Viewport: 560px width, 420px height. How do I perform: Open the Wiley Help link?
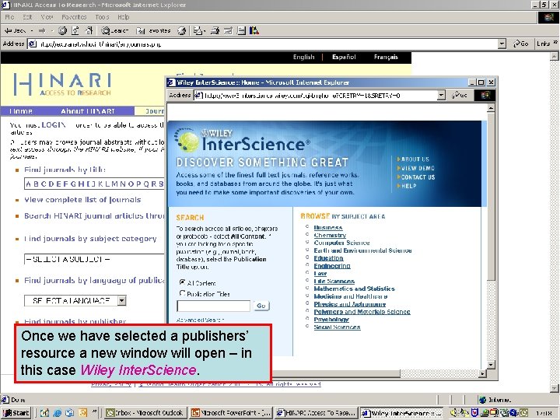408,186
